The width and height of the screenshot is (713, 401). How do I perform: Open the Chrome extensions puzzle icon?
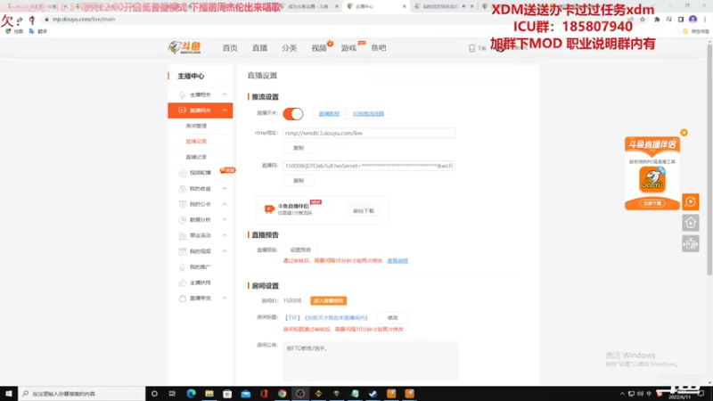pyautogui.click(x=657, y=20)
